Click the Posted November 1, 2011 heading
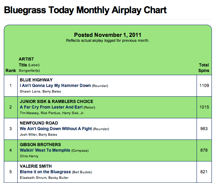 coord(107,35)
